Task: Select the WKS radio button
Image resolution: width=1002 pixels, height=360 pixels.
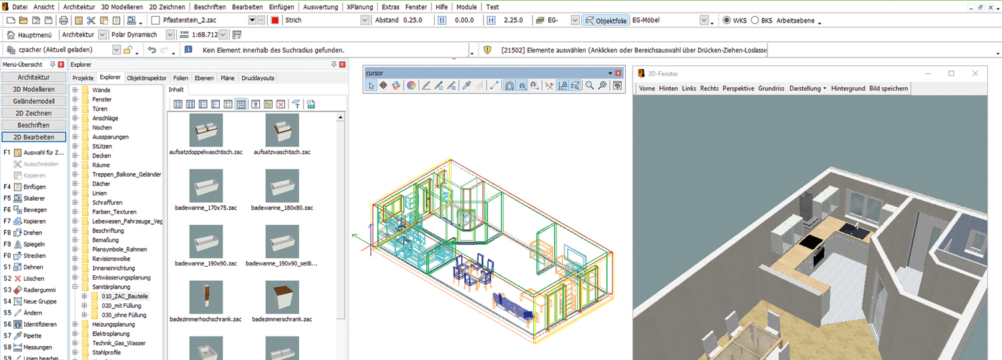Action: pos(727,21)
